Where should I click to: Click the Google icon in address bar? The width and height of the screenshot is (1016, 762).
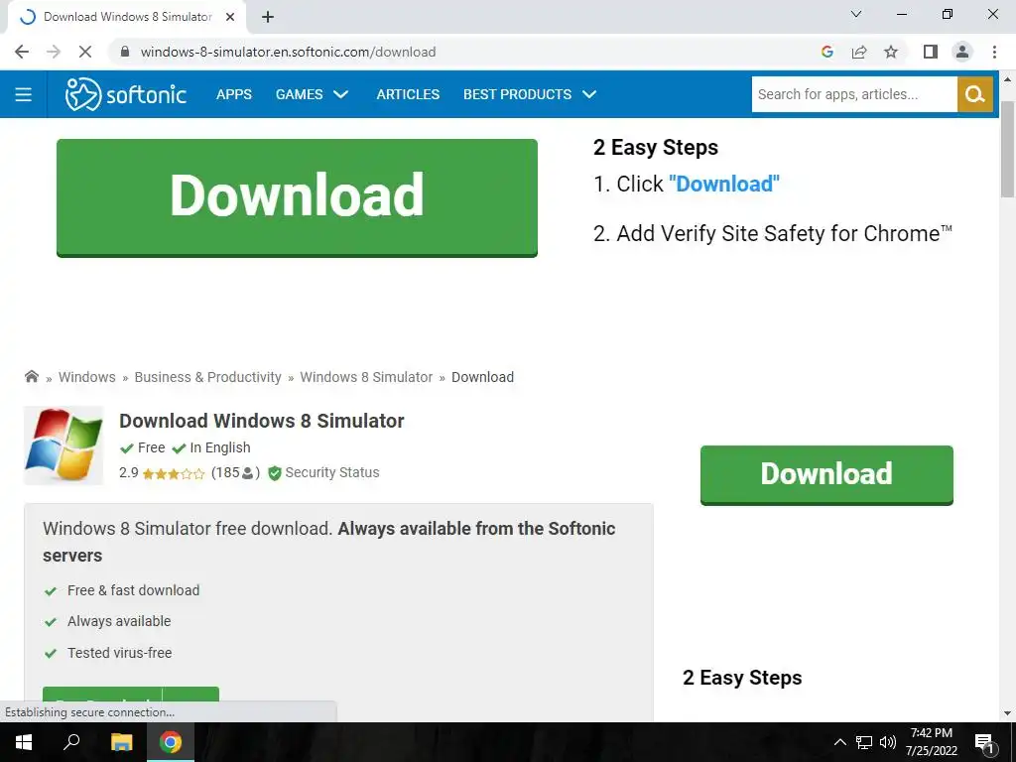pyautogui.click(x=827, y=52)
